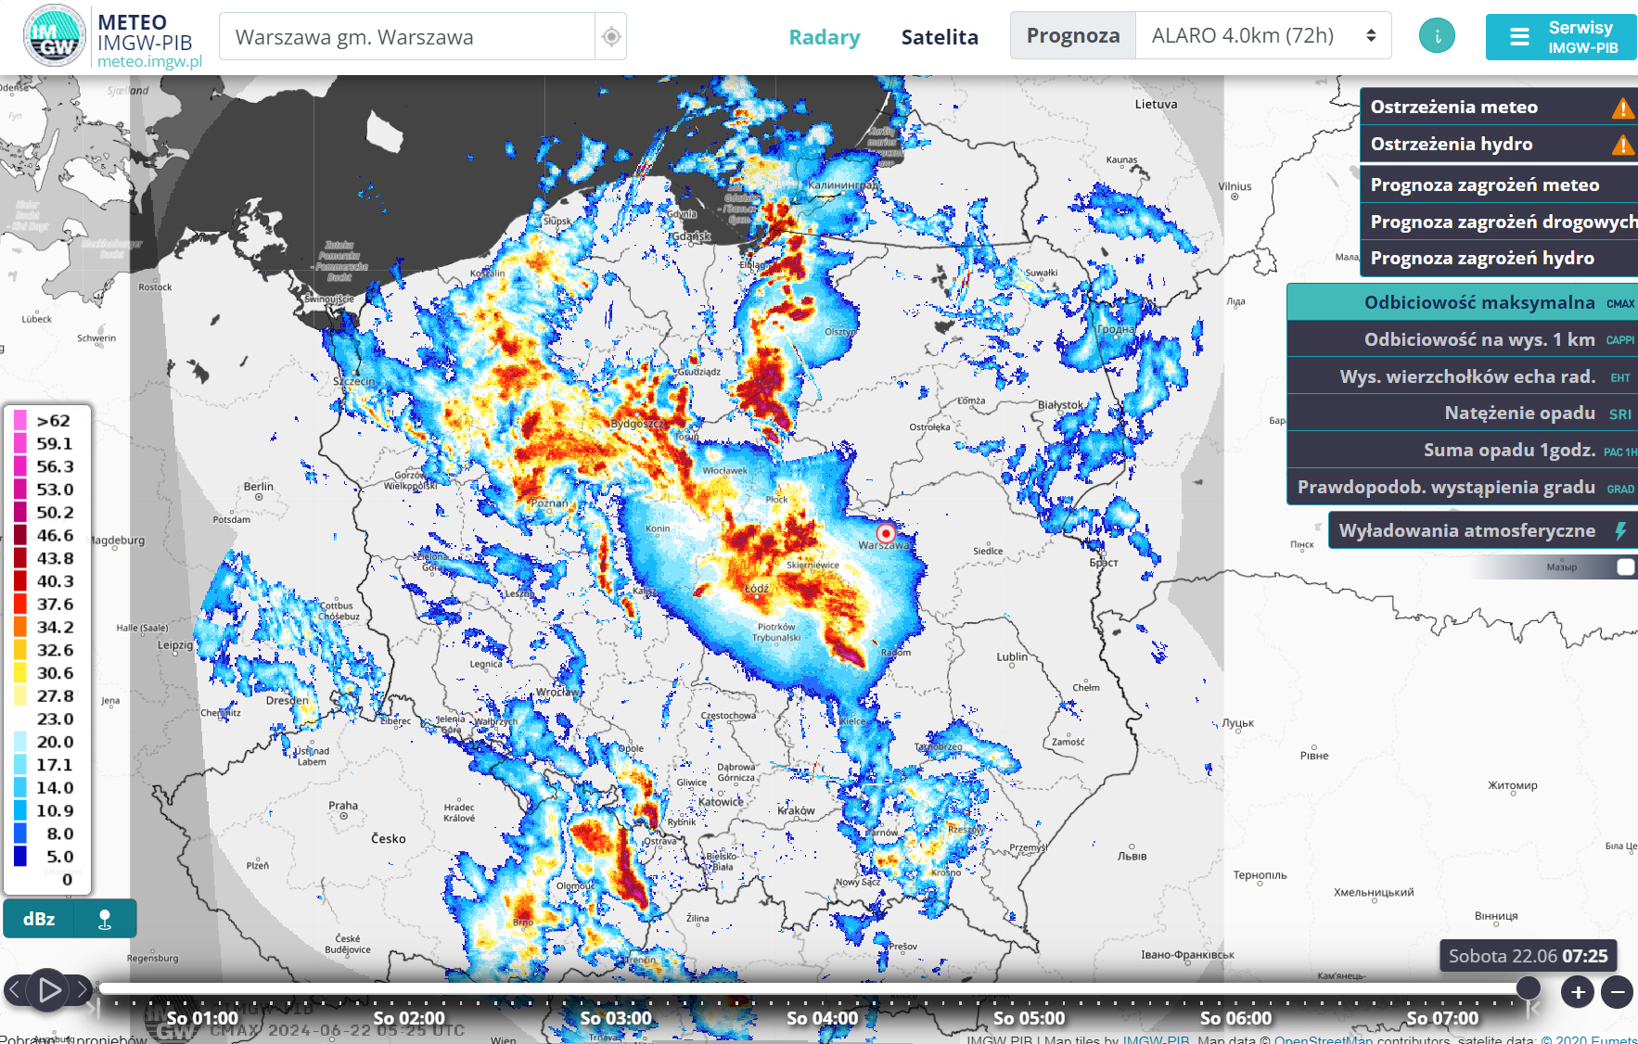Select Prawdopodob. wystąpienia gradu layer
Image resolution: width=1638 pixels, height=1044 pixels.
[x=1462, y=487]
